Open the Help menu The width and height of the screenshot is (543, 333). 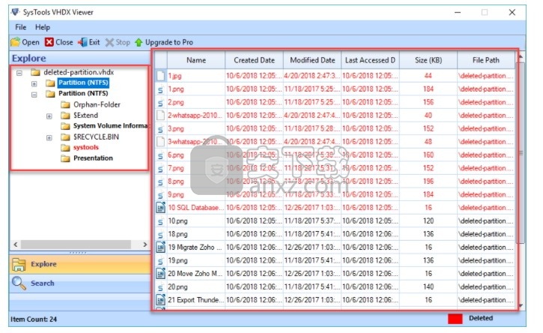[43, 27]
